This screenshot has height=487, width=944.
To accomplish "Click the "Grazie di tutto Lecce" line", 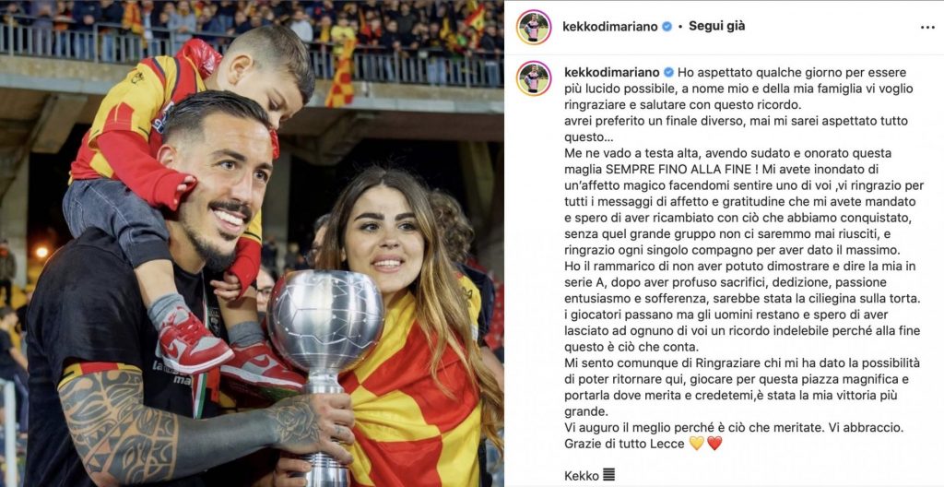I will coord(625,445).
